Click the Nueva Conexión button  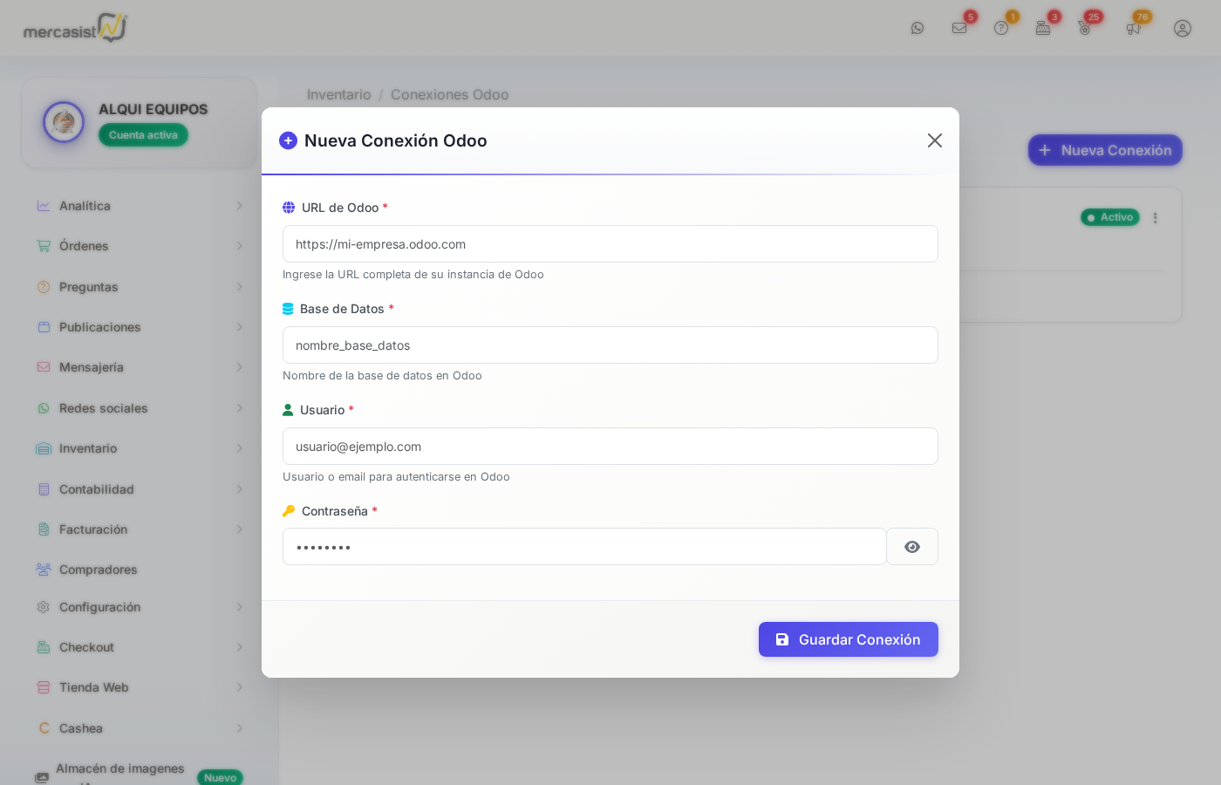pos(1105,150)
